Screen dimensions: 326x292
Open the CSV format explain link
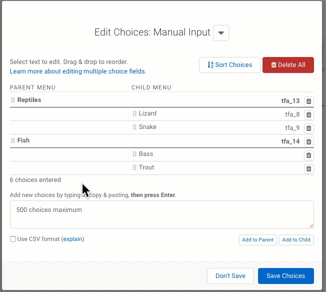pyautogui.click(x=73, y=239)
